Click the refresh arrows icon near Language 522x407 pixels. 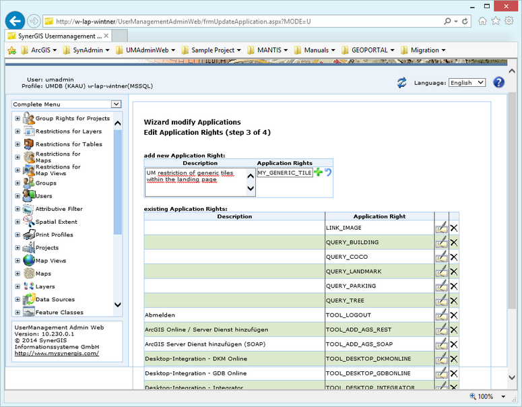click(x=402, y=83)
